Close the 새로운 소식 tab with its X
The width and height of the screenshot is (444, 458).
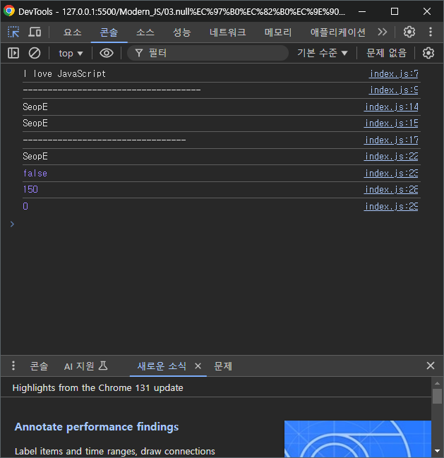click(x=198, y=366)
